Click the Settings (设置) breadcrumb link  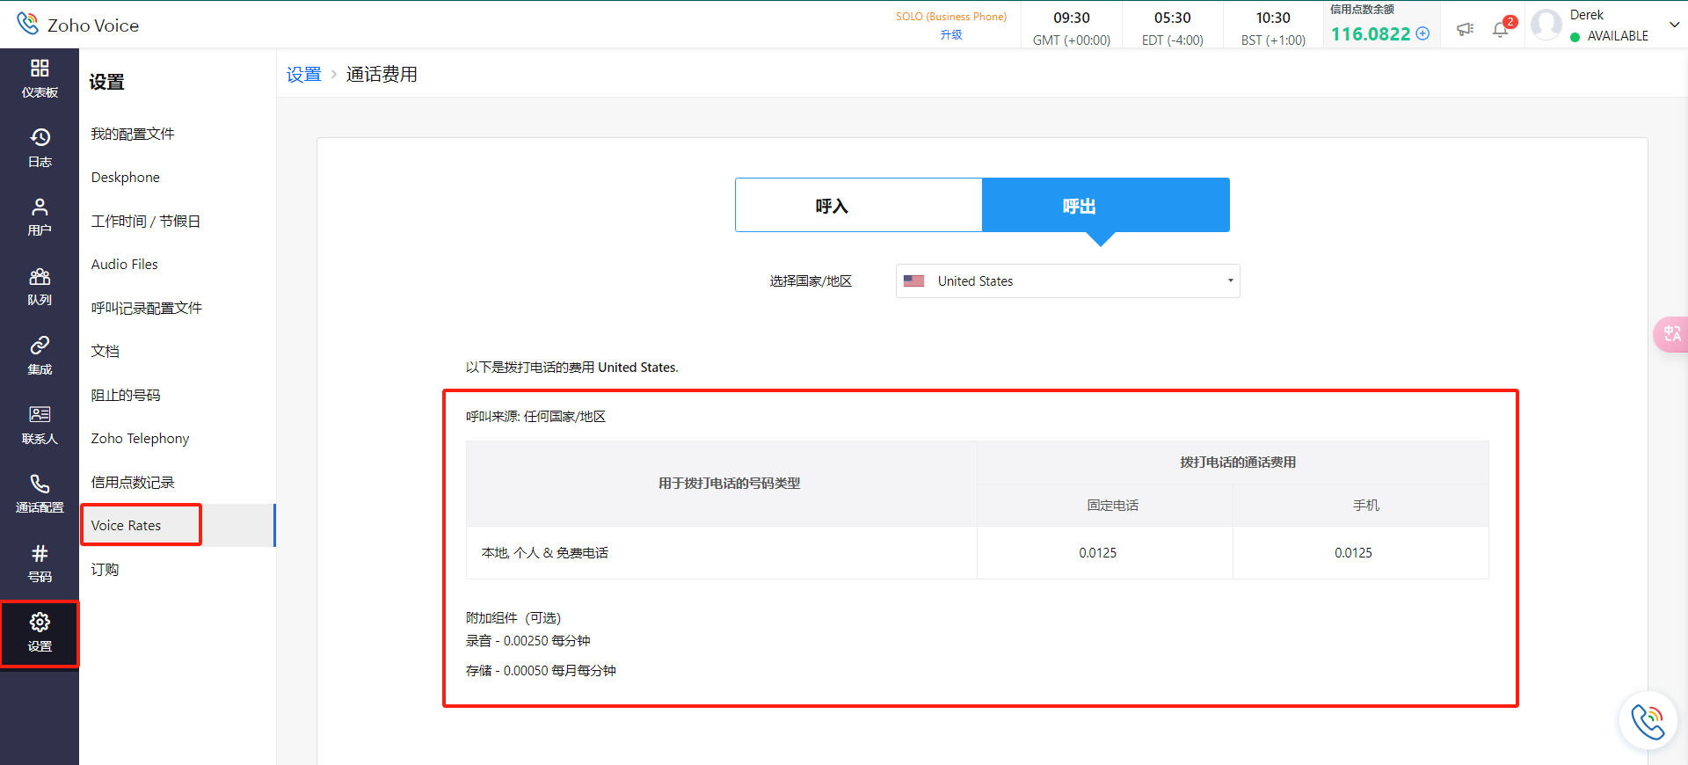pos(304,75)
